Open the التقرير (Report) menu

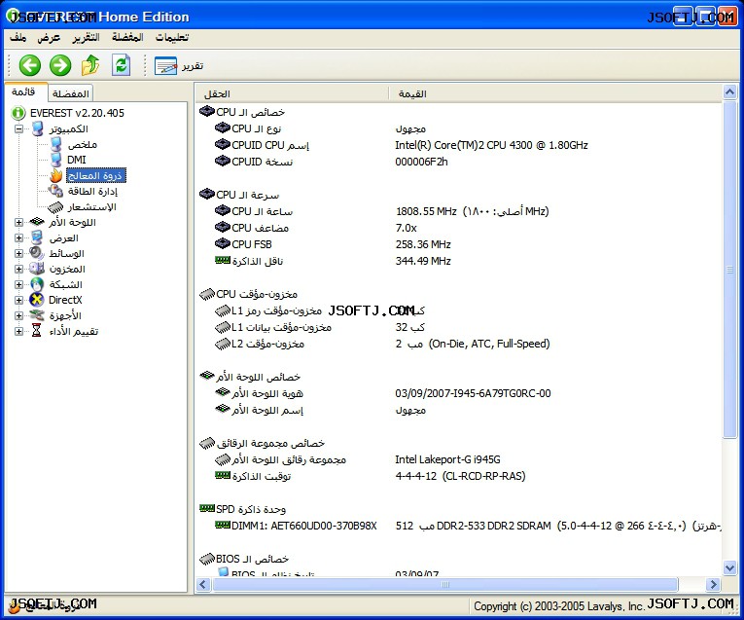click(x=86, y=37)
